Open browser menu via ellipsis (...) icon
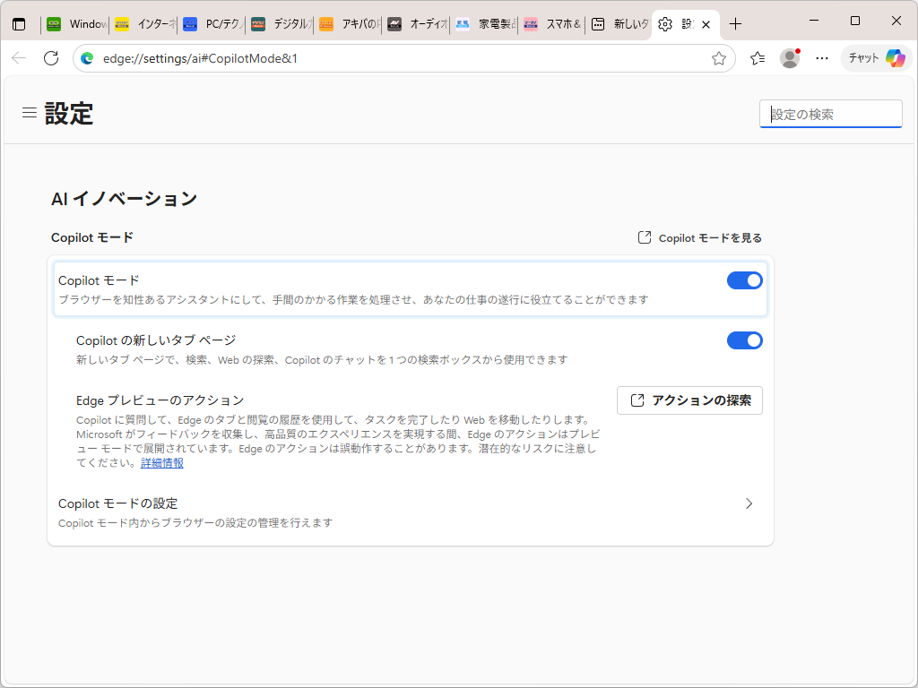The image size is (918, 688). [x=822, y=57]
